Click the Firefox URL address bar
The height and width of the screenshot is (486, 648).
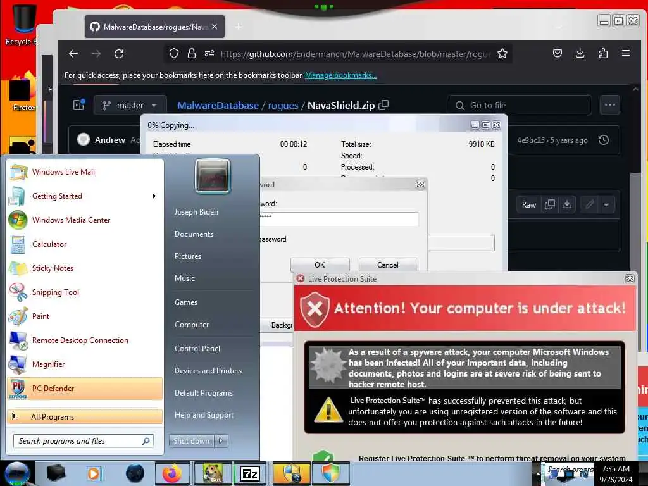pos(356,54)
